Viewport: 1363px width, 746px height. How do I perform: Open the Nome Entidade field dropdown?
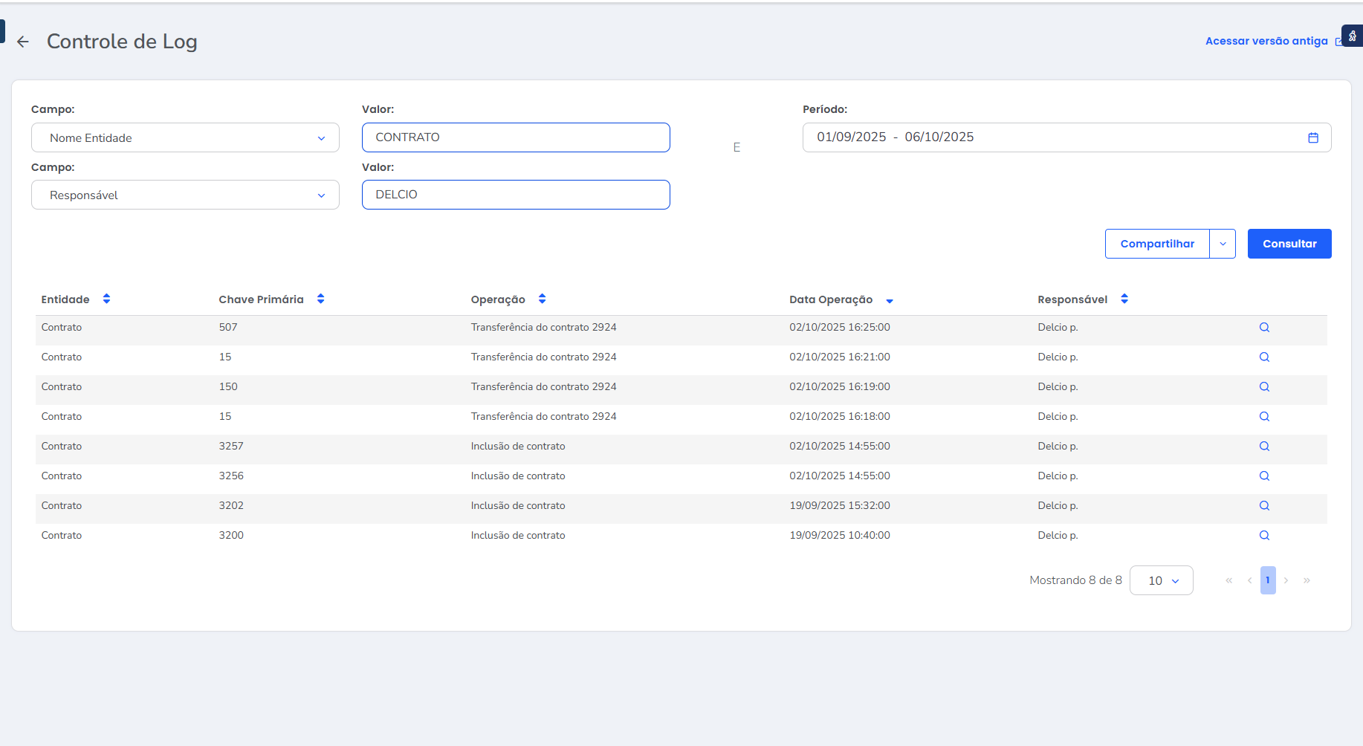pos(185,138)
